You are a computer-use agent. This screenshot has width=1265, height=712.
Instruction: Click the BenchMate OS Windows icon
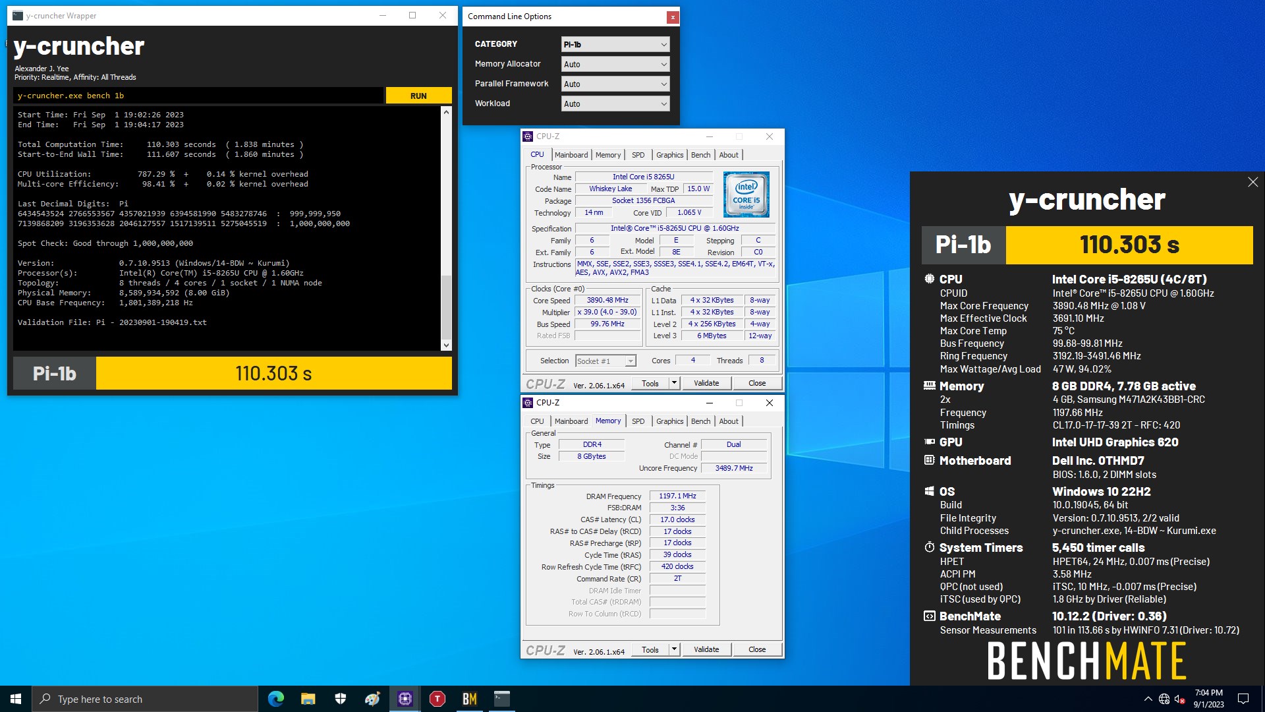(929, 491)
